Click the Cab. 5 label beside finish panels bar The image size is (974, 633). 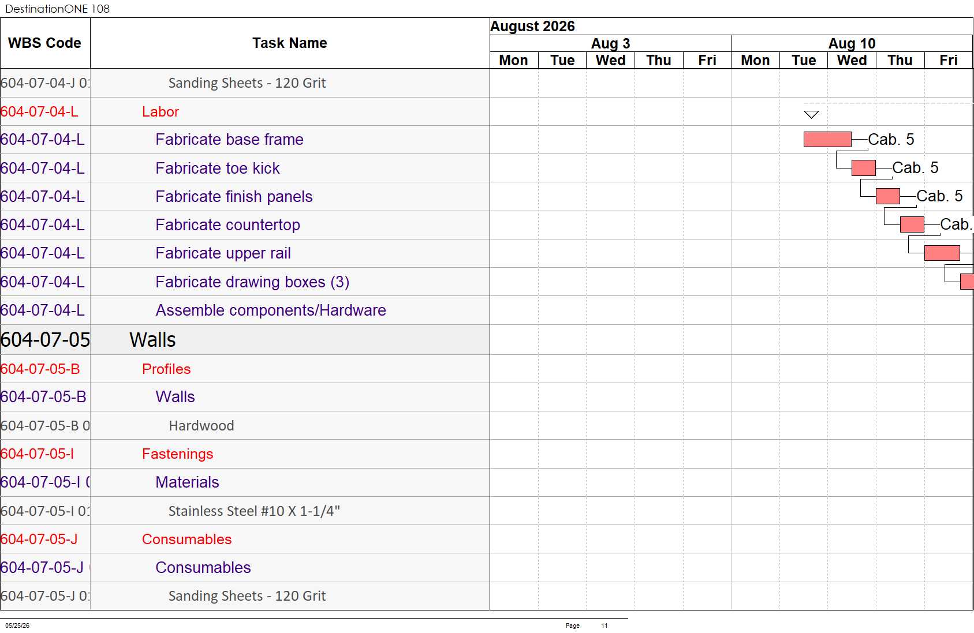[939, 196]
